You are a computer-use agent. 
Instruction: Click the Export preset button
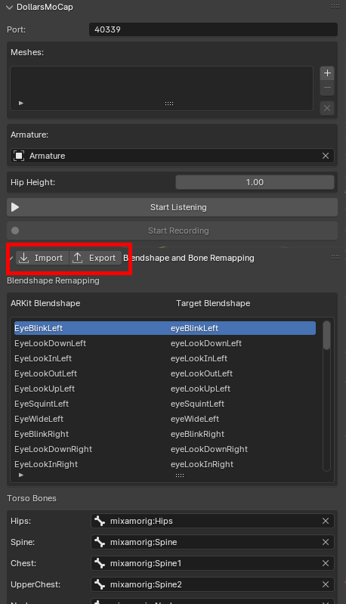95,258
